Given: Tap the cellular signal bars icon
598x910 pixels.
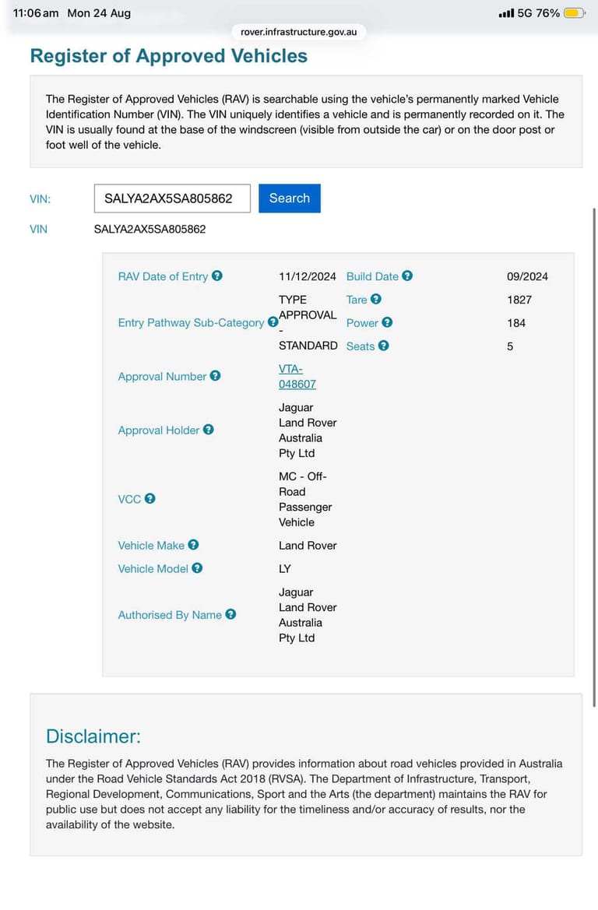Looking at the screenshot, I should [506, 12].
